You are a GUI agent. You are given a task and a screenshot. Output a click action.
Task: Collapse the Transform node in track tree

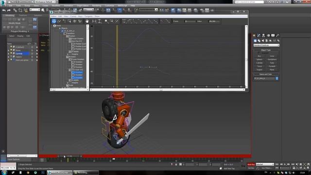tap(65, 34)
